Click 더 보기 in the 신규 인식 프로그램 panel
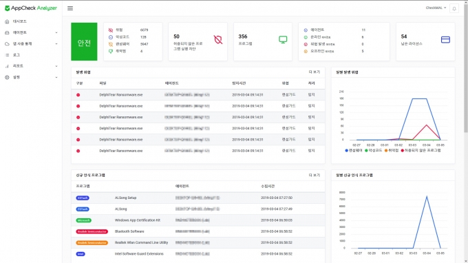 (x=315, y=176)
